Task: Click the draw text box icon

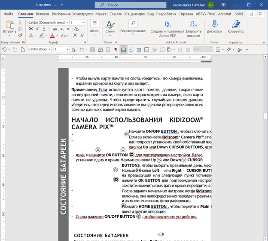Action: coord(139,49)
